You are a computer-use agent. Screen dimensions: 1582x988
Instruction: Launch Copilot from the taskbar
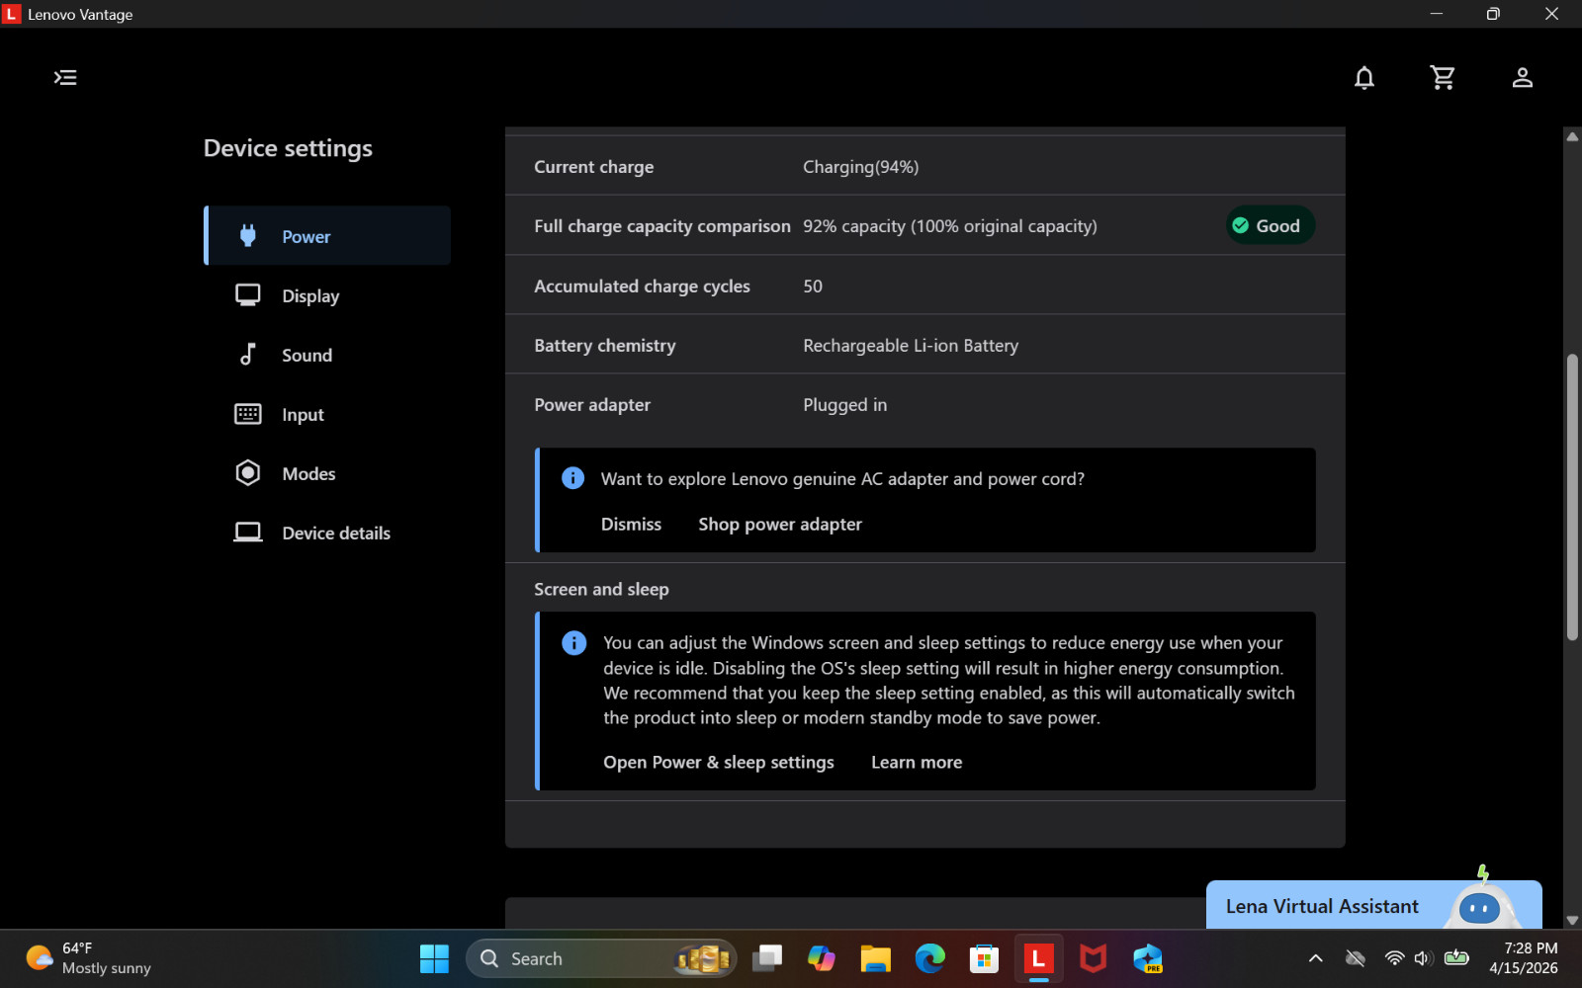(x=821, y=958)
